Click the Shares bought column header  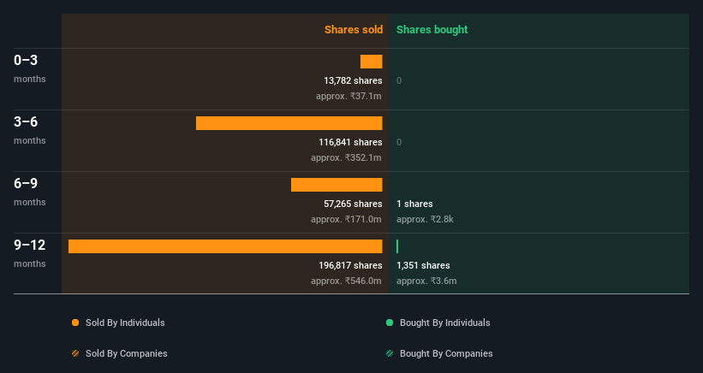coord(432,30)
